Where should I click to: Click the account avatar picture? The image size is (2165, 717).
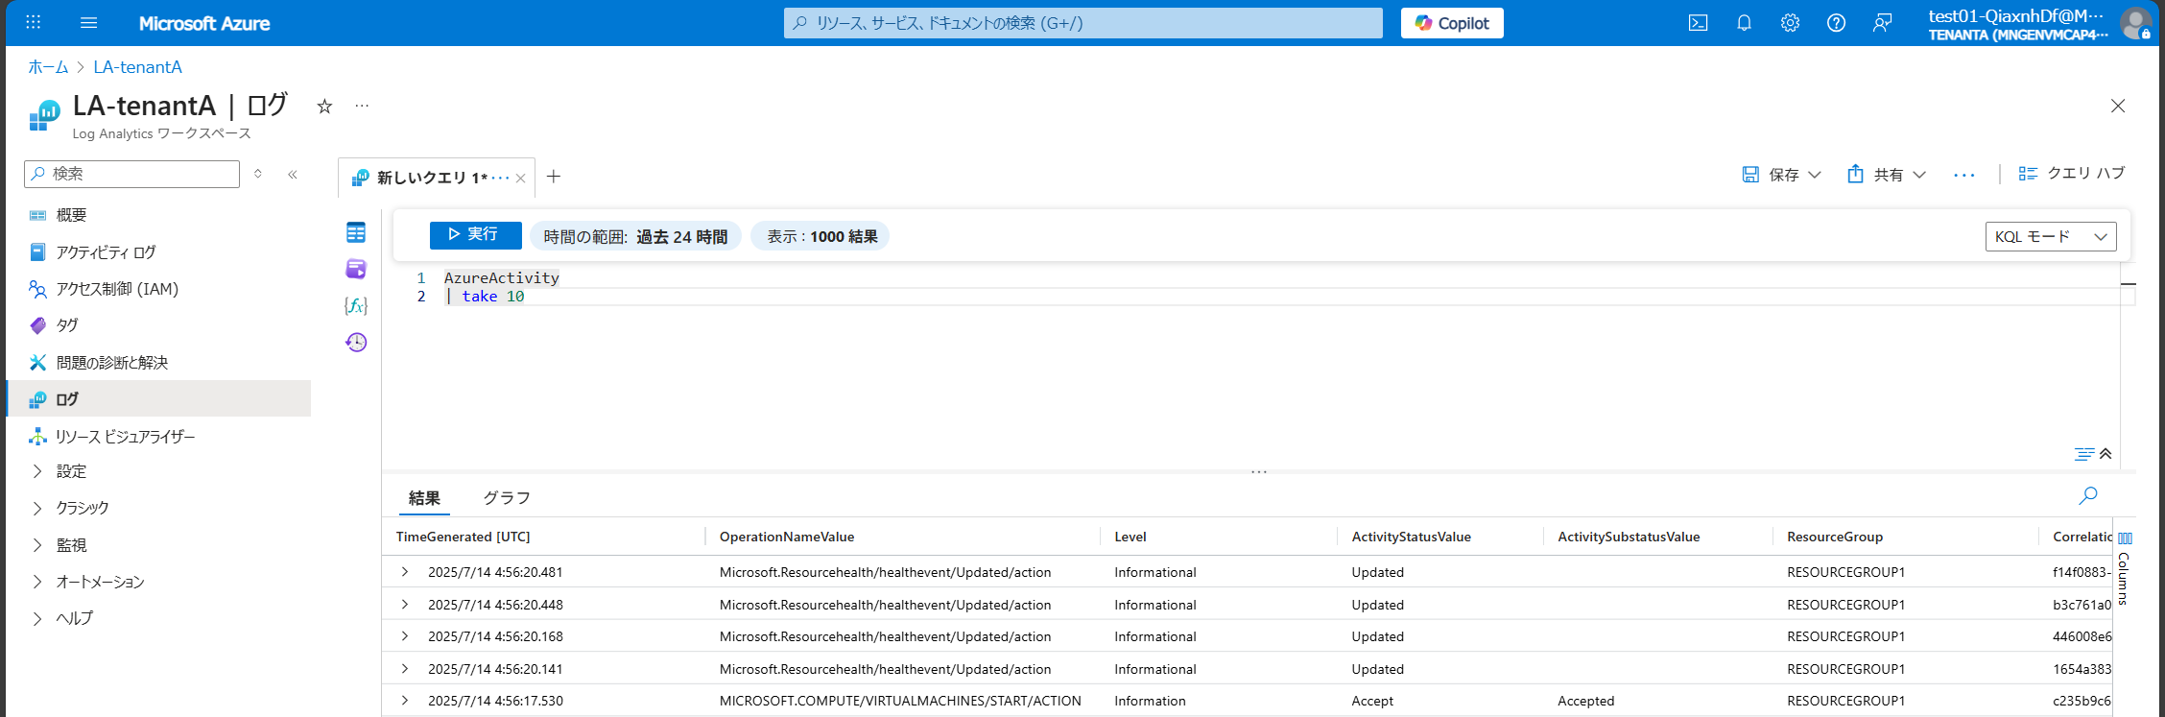2135,23
